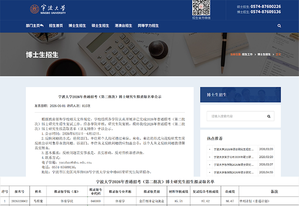Open 招生首页 menu item
Image resolution: width=299 pixels, height=206 pixels.
(x=56, y=26)
